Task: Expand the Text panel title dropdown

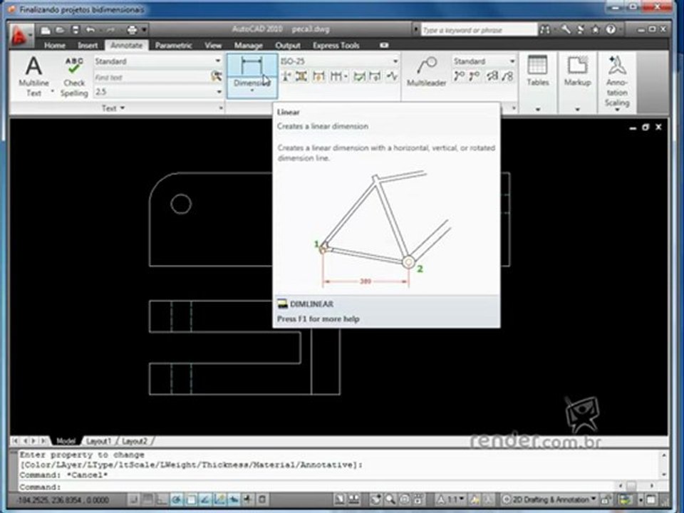Action: pyautogui.click(x=113, y=108)
